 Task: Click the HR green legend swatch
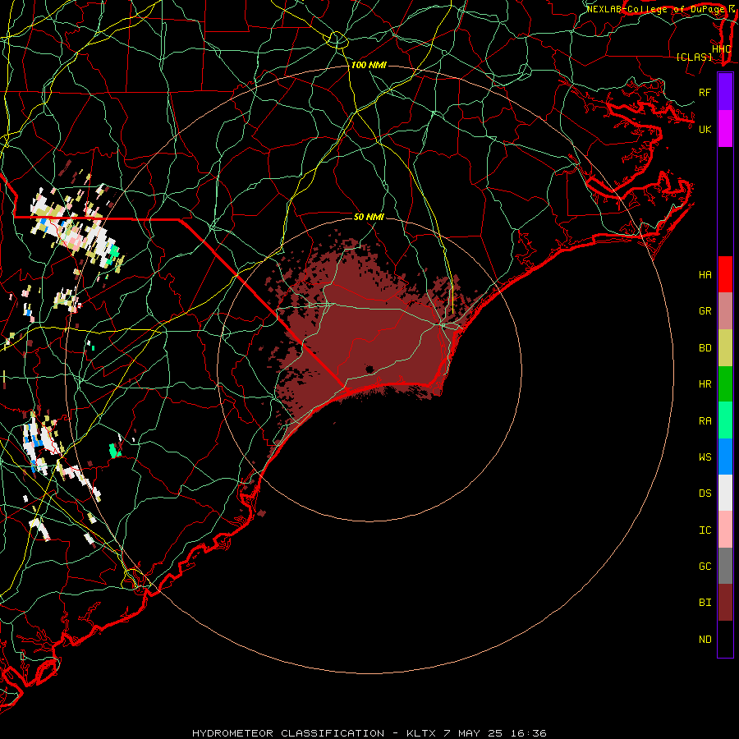pos(725,383)
